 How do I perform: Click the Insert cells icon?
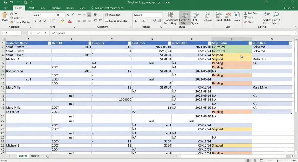[x=219, y=15]
